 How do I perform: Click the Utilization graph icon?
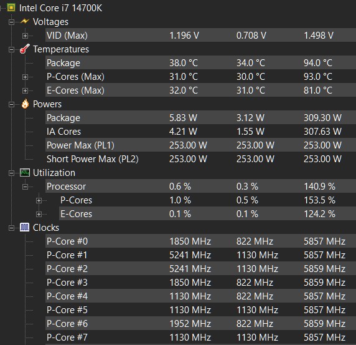point(25,173)
